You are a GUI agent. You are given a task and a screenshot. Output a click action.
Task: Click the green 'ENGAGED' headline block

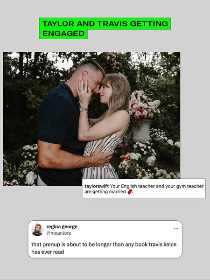[x=63, y=34]
